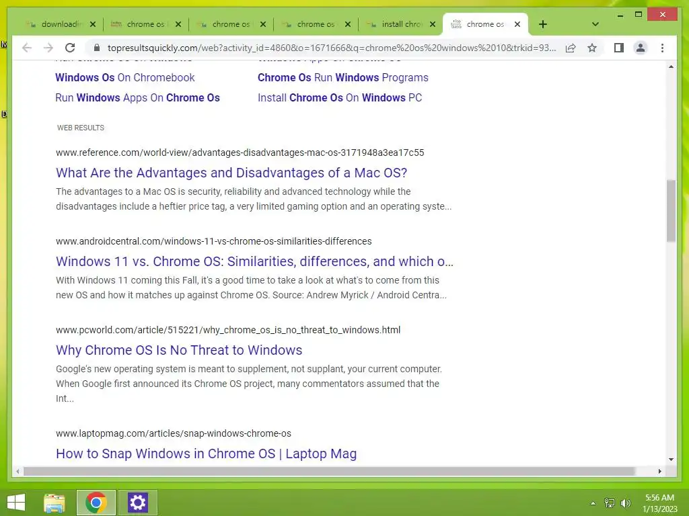Bookmark this tab with the star
Image resolution: width=689 pixels, height=516 pixels.
(592, 48)
